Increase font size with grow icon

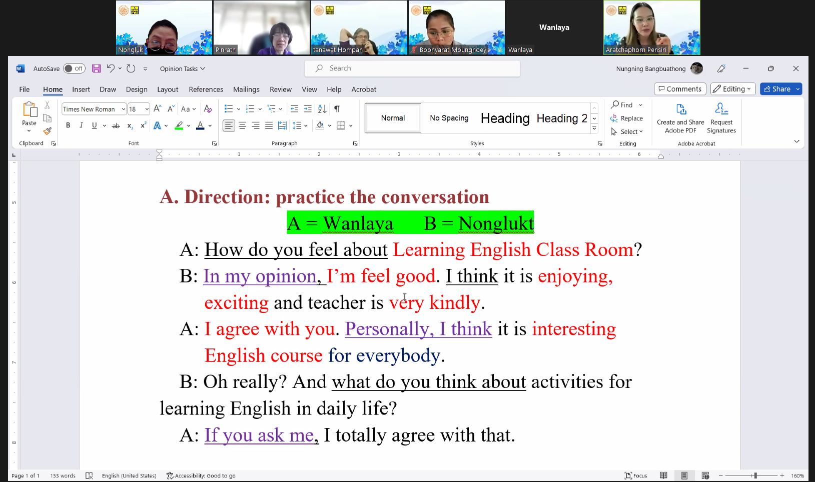pyautogui.click(x=157, y=108)
